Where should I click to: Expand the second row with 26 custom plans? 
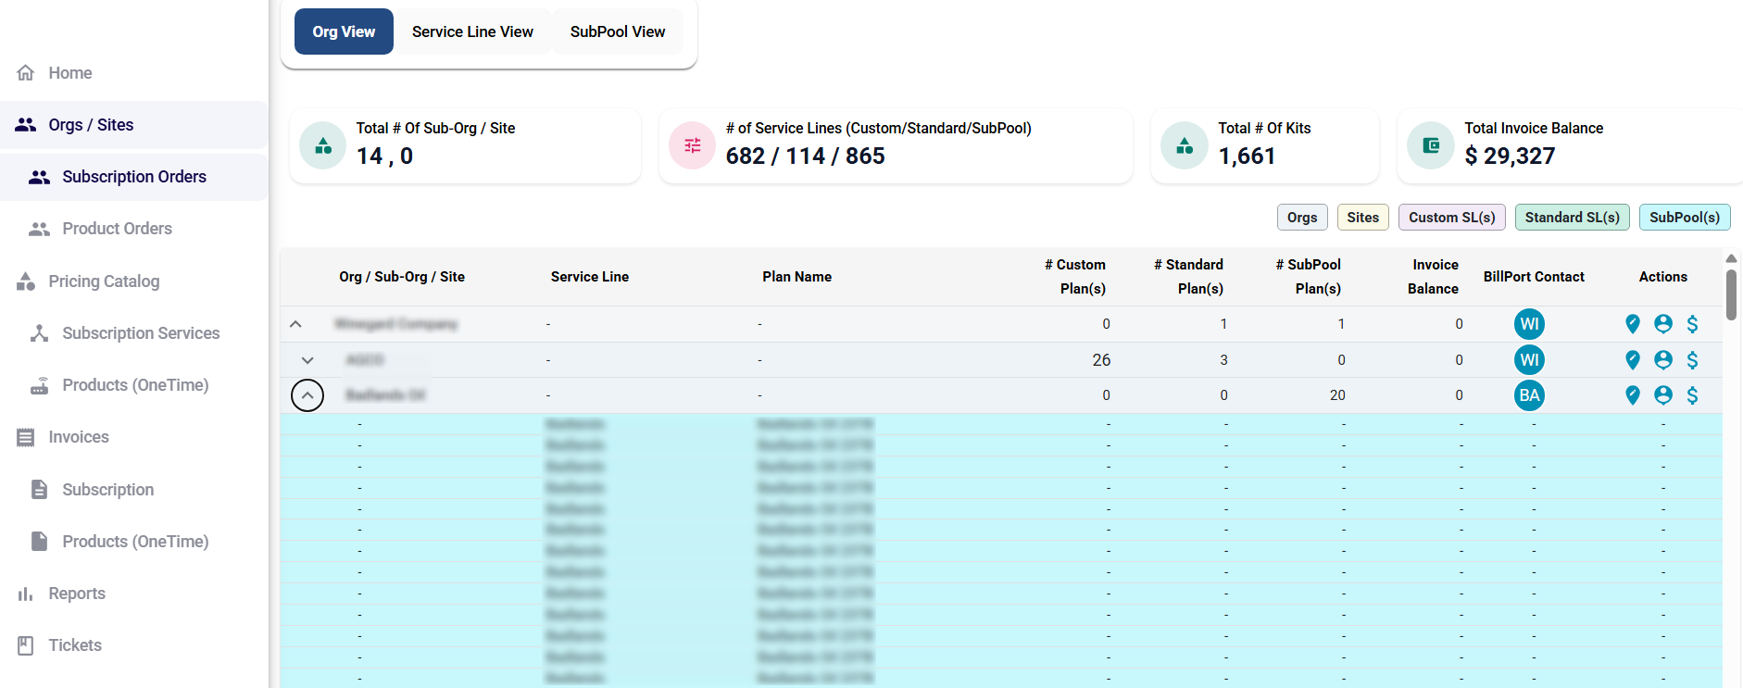click(x=307, y=360)
